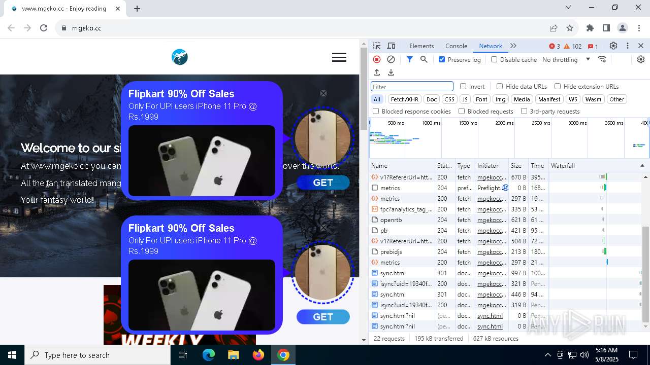Open DevTools settings gear icon
Image resolution: width=650 pixels, height=365 pixels.
tap(613, 46)
